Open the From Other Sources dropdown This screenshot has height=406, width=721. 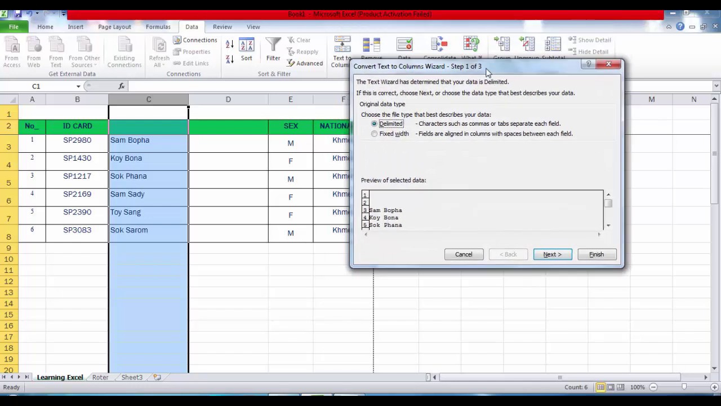[x=84, y=52]
